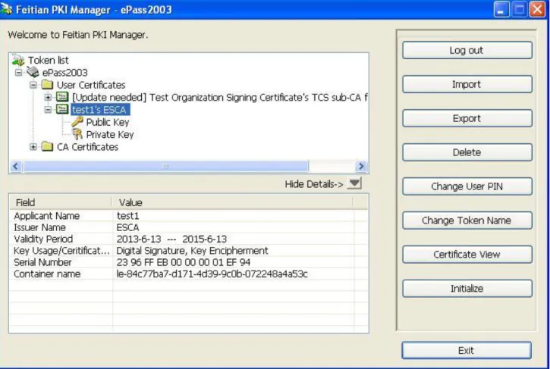Click the tree scrollbar left arrow
This screenshot has height=369, width=550.
[15, 166]
